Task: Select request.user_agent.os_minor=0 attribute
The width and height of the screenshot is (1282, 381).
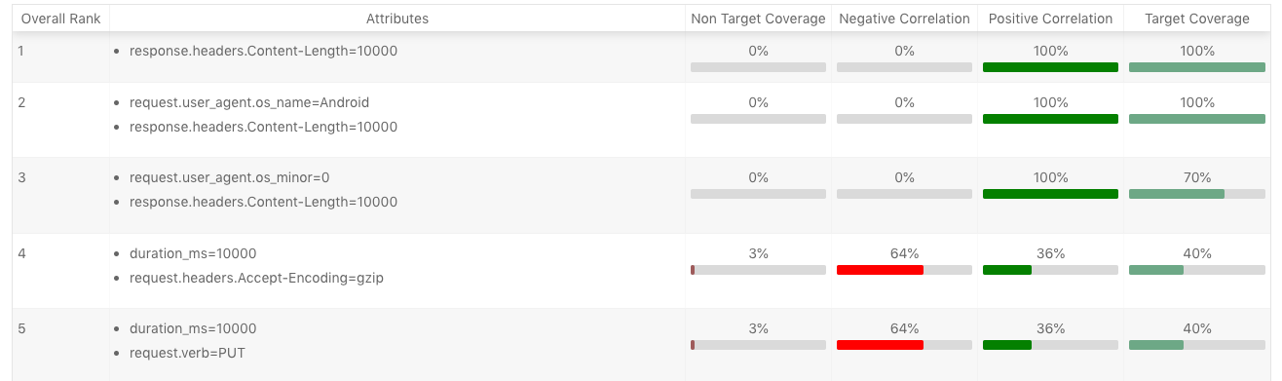Action: (x=230, y=177)
